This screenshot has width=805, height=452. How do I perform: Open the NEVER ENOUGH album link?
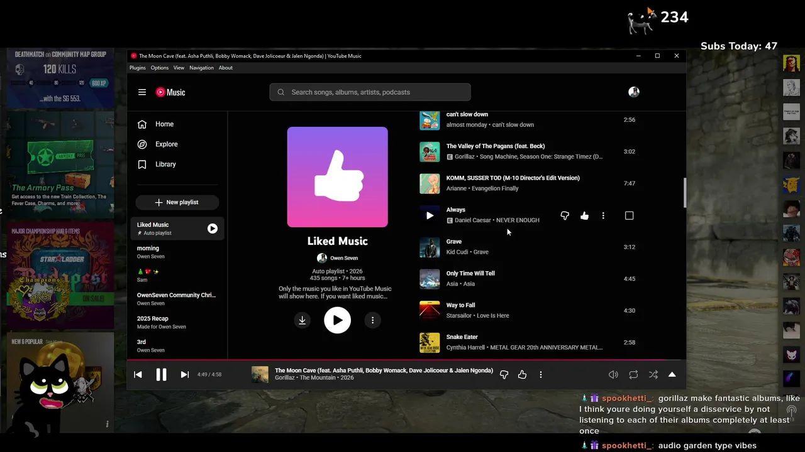pos(518,220)
